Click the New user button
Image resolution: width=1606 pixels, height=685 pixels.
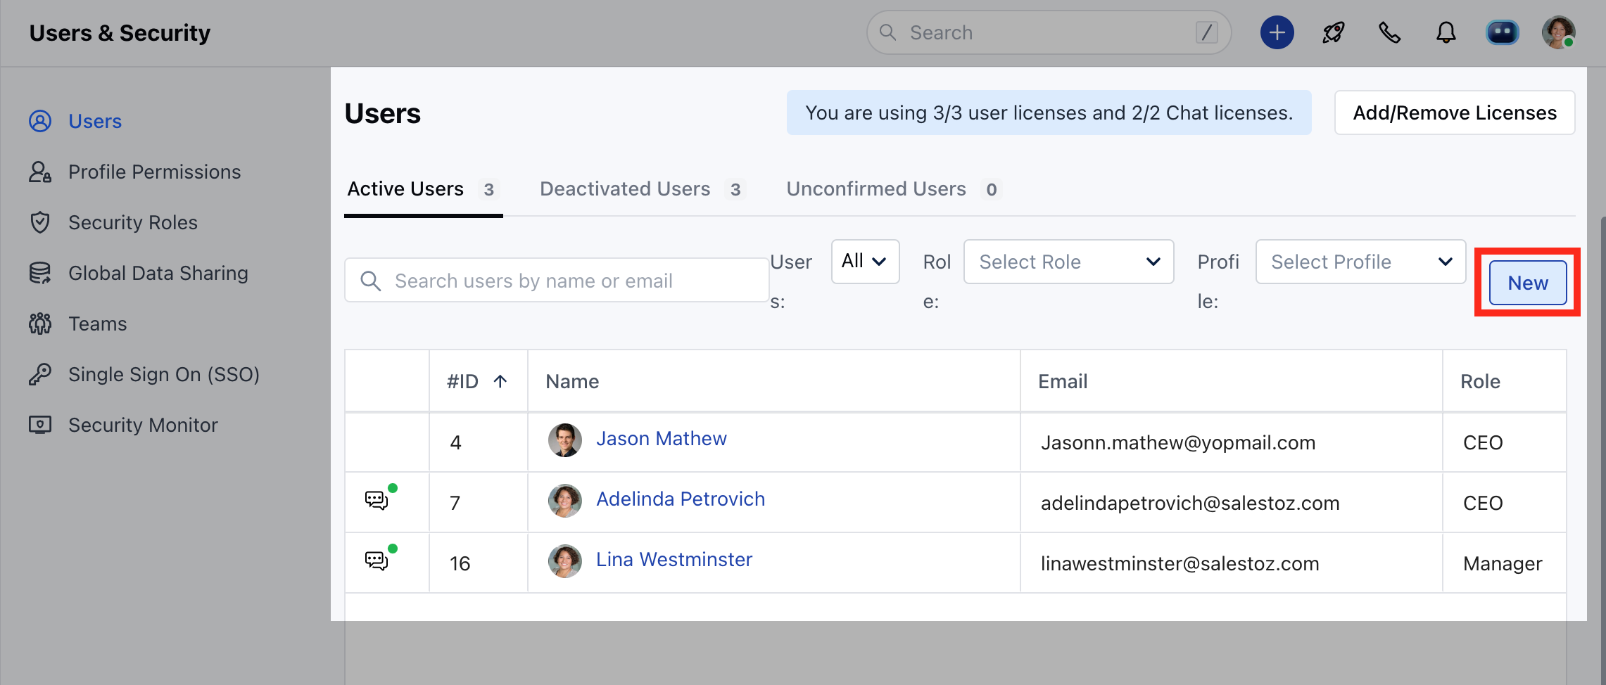pyautogui.click(x=1528, y=283)
